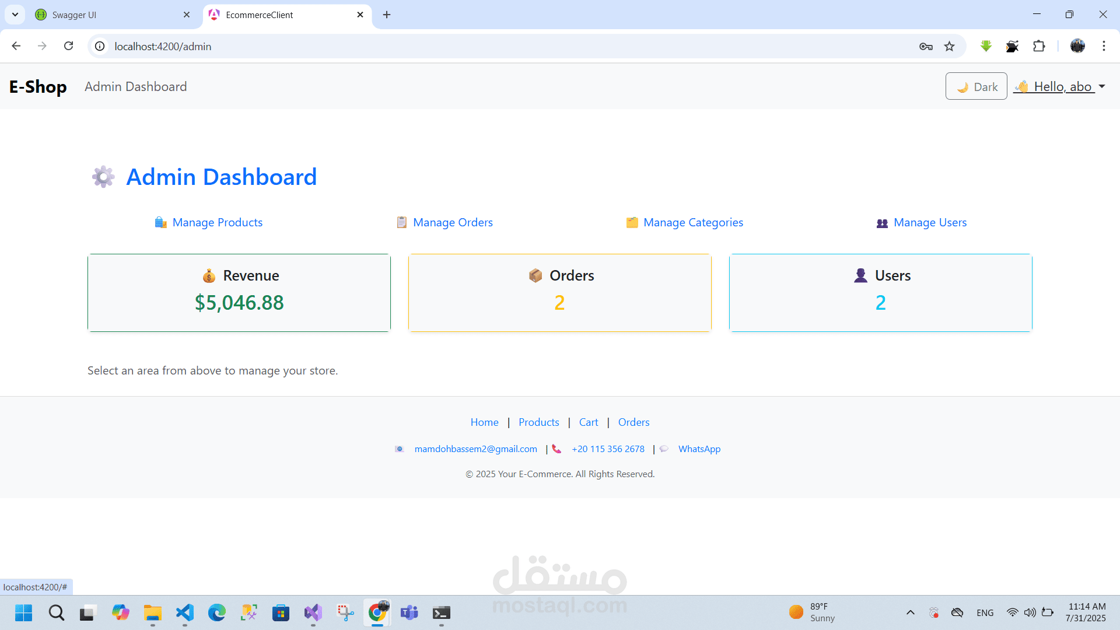Click the WhatsApp contact link
The height and width of the screenshot is (630, 1120).
[699, 449]
